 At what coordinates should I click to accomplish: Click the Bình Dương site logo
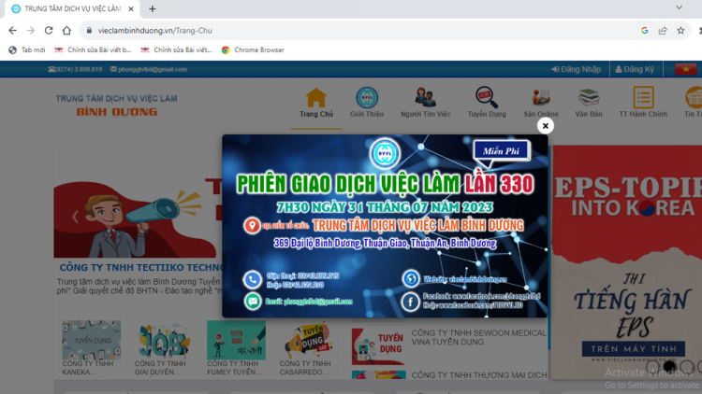(116, 106)
